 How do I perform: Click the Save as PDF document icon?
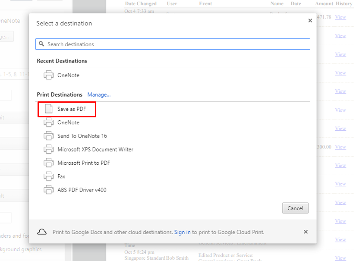click(49, 109)
